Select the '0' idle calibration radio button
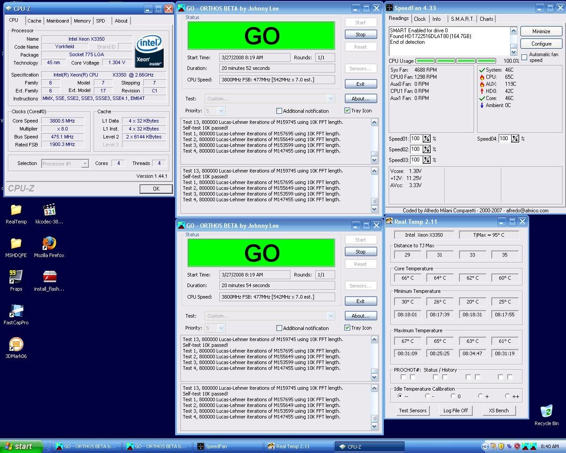 pyautogui.click(x=453, y=396)
